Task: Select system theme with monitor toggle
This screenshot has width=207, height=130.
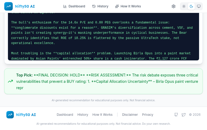Action: click(199, 6)
